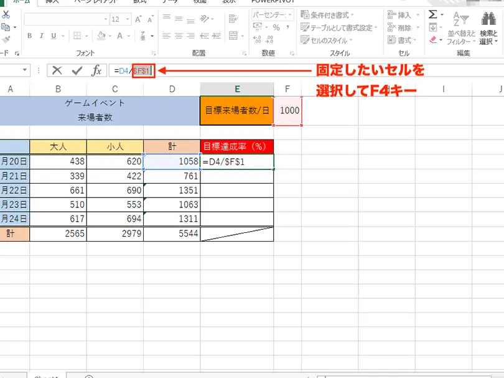Viewport: 504px width, 378px height.
Task: Toggle Bold formatting
Action: [x=30, y=35]
